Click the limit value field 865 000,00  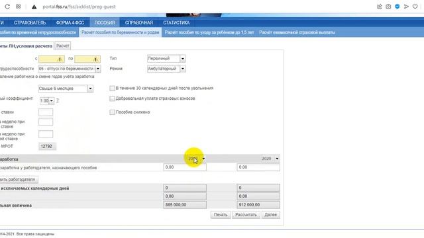185,205
